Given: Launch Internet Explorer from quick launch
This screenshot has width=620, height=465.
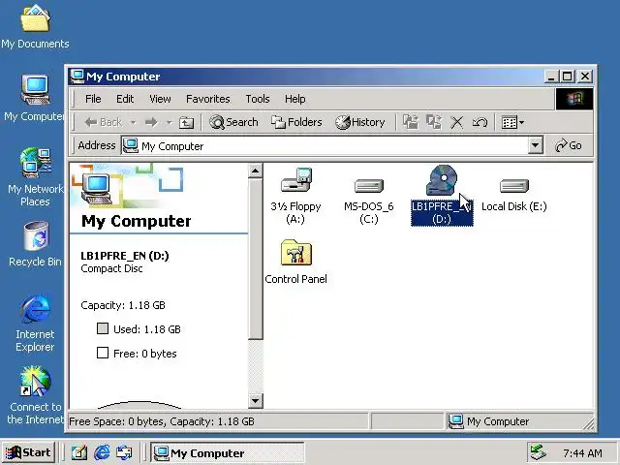Looking at the screenshot, I should pos(102,452).
